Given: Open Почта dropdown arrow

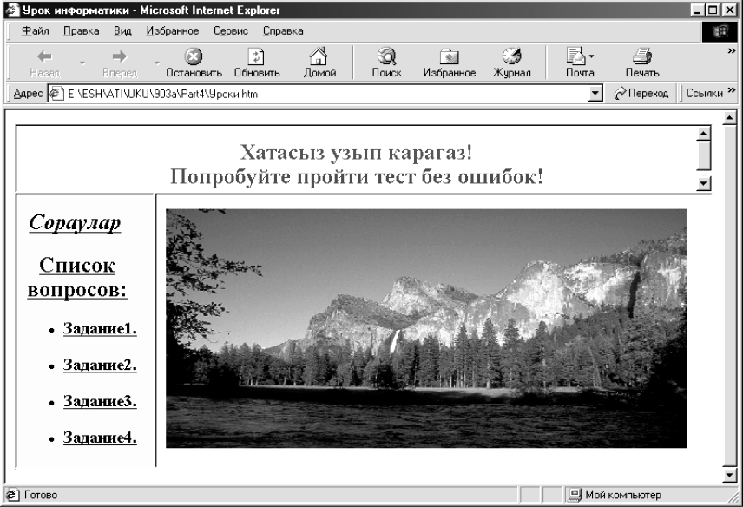Looking at the screenshot, I should 591,56.
